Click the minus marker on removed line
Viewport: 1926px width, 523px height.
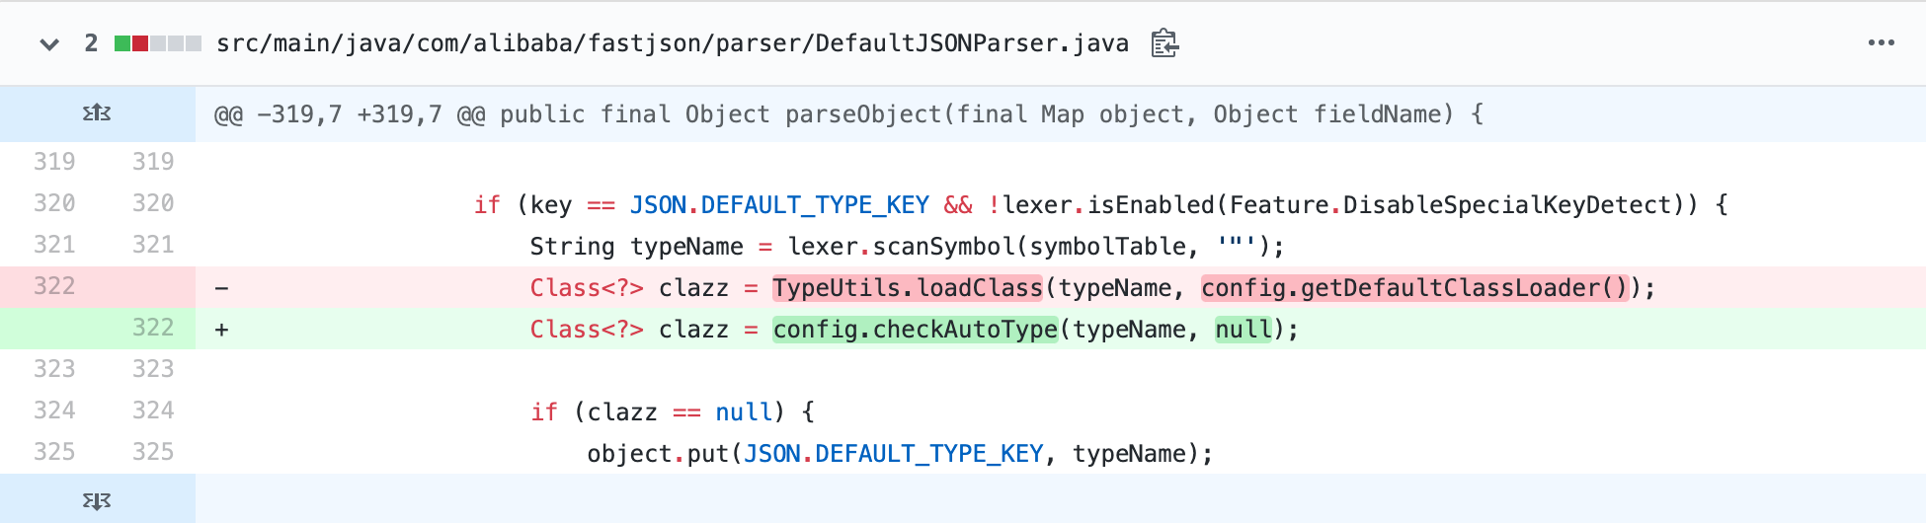222,288
